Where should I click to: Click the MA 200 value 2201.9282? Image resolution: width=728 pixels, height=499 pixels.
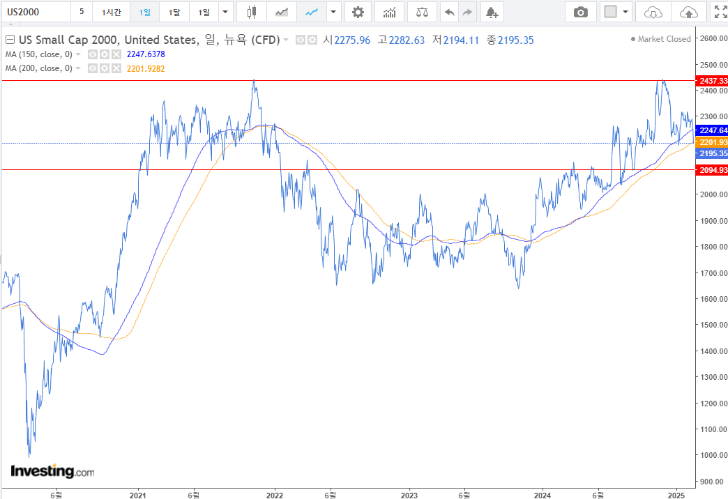click(x=146, y=69)
